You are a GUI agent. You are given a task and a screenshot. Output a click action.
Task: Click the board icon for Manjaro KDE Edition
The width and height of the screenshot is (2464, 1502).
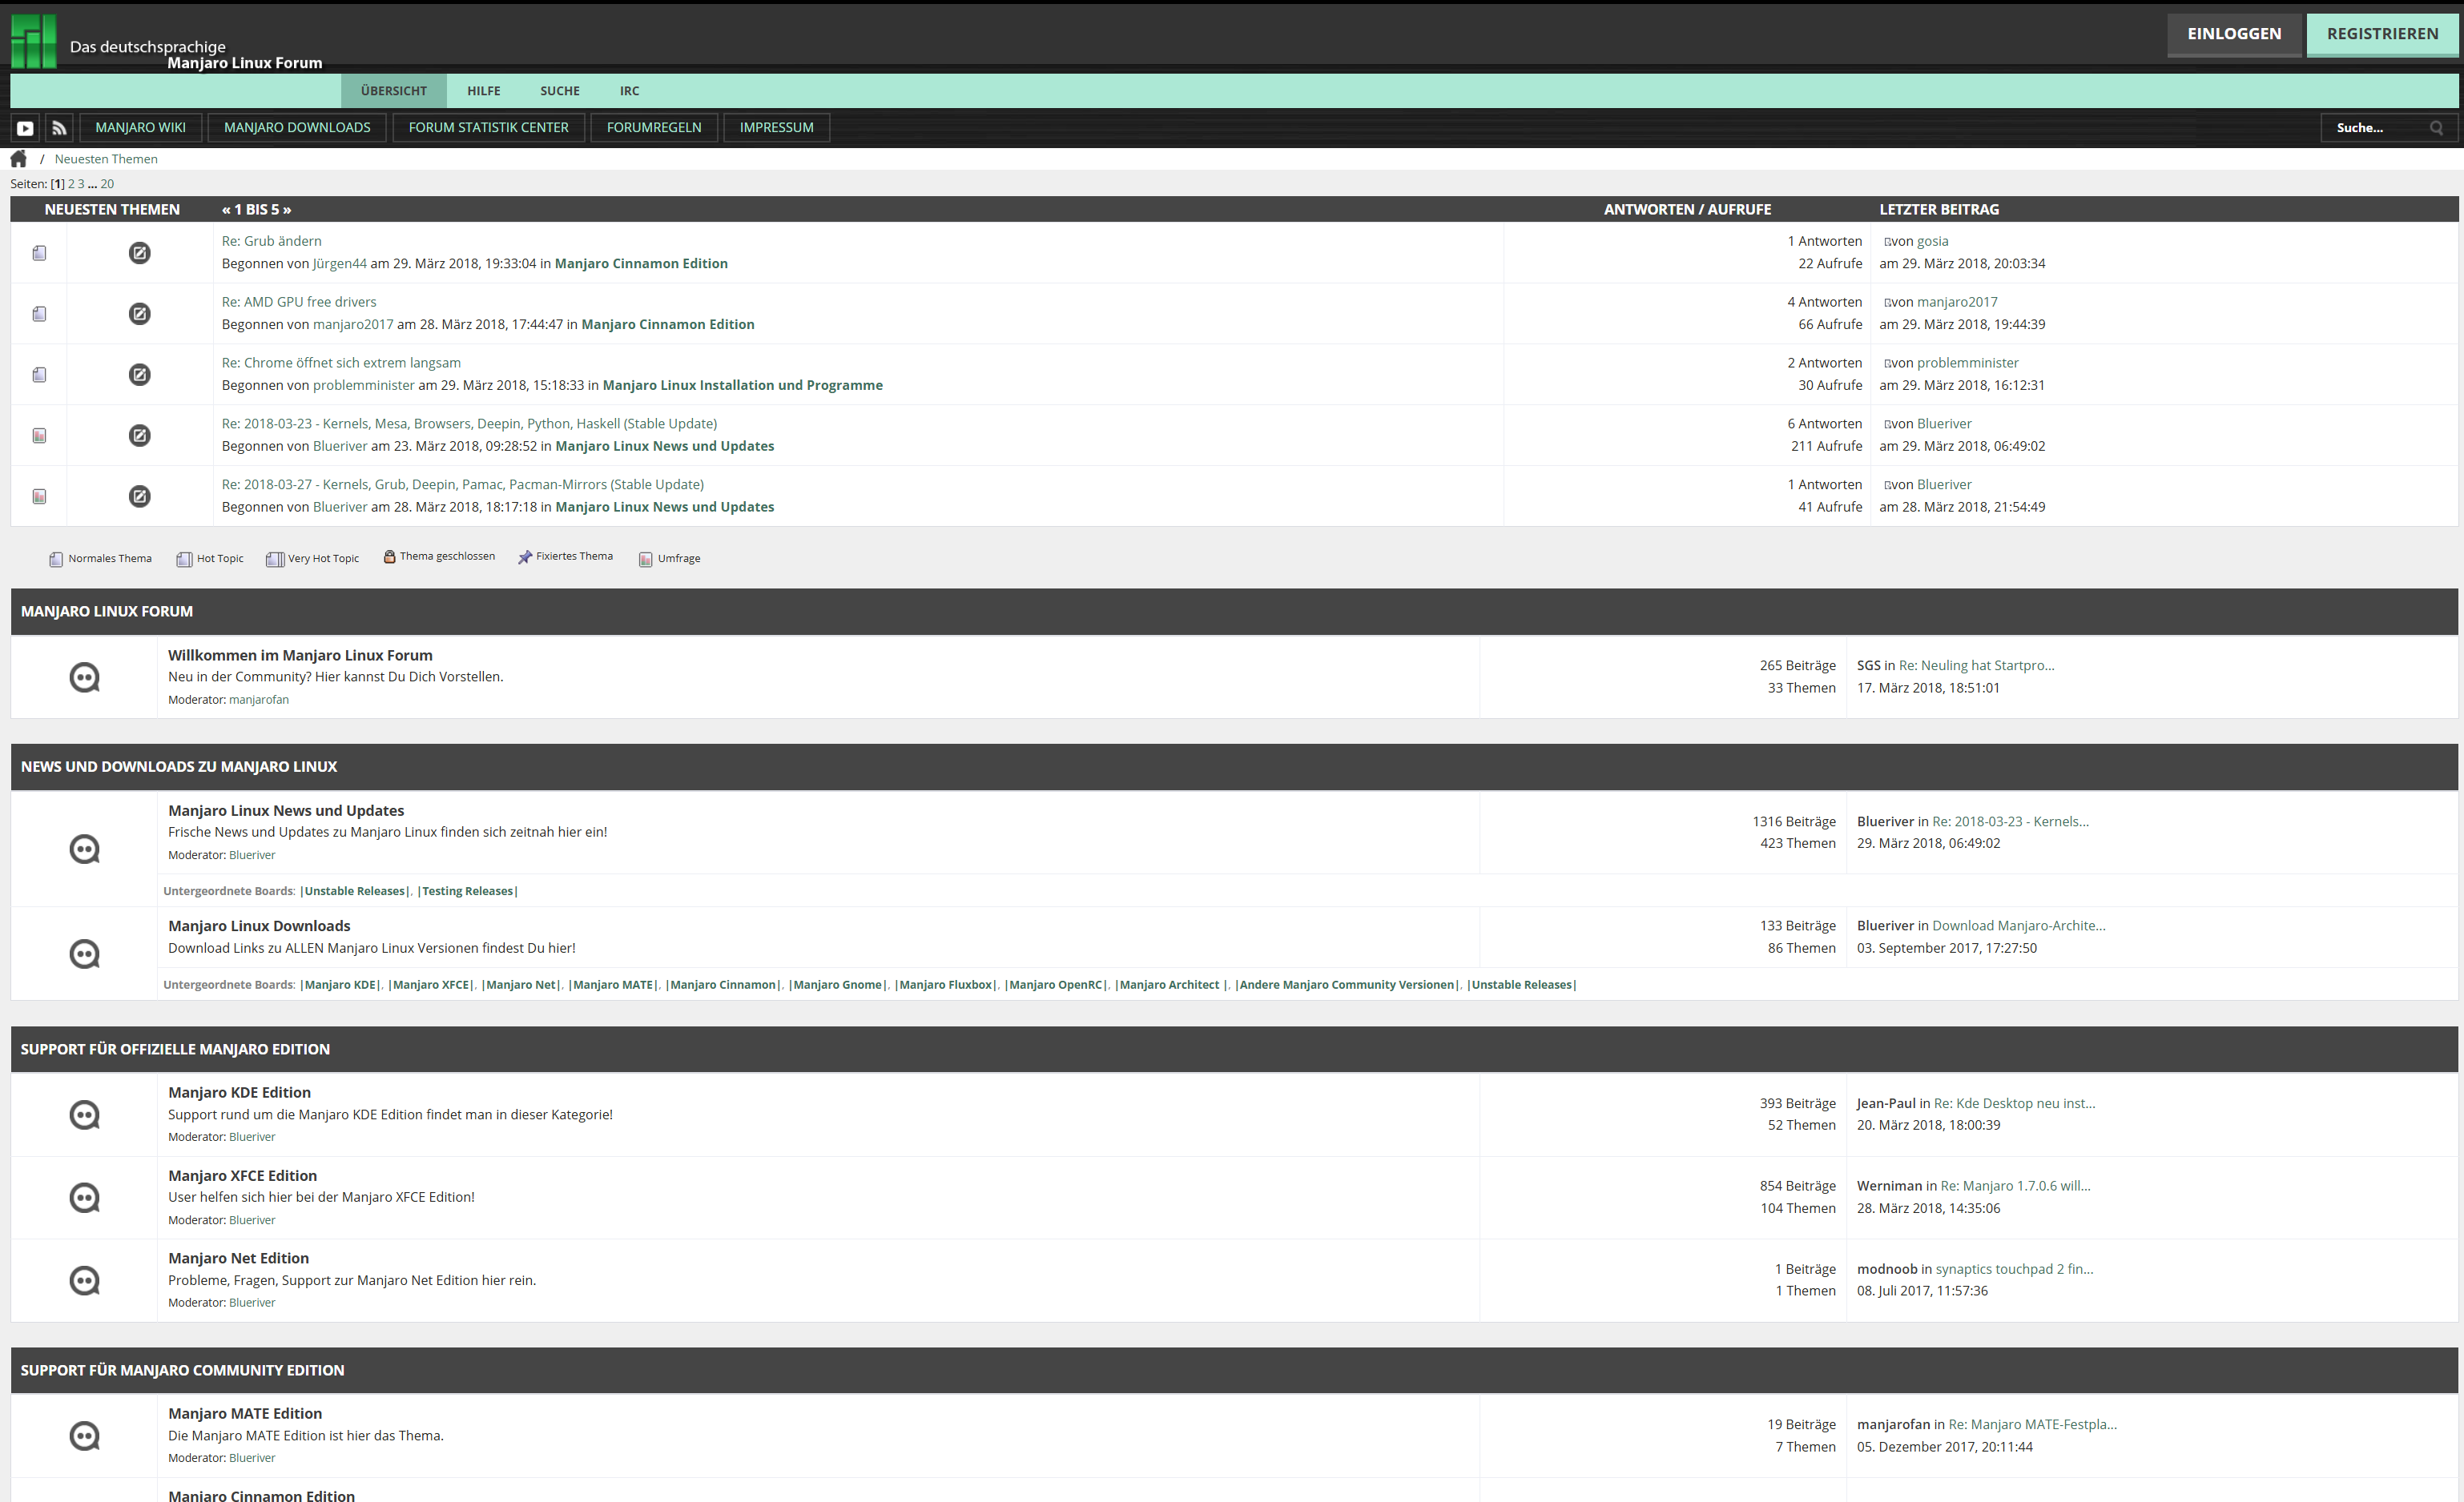(x=84, y=1114)
